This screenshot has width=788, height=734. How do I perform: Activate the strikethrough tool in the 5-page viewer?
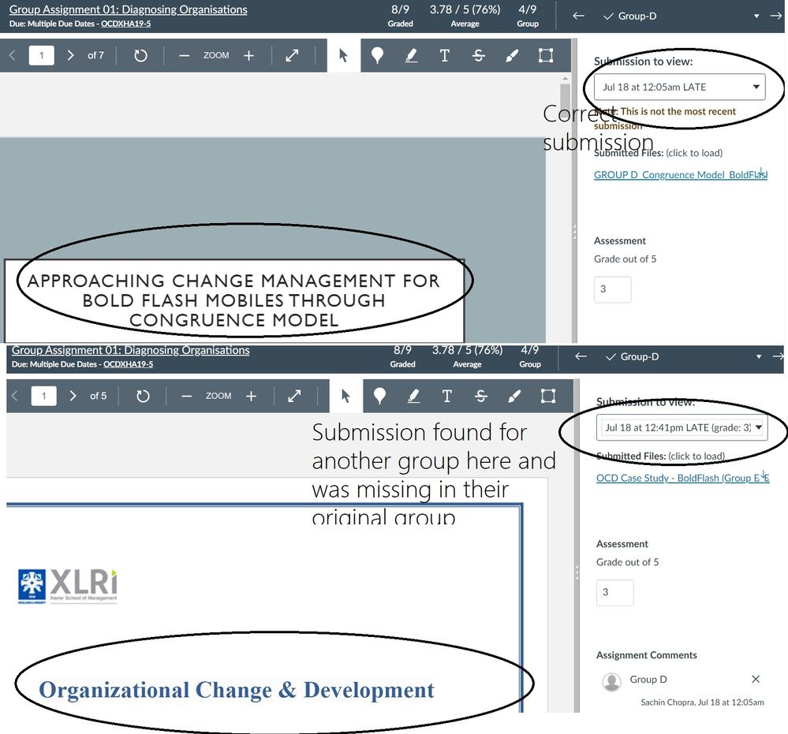pos(480,397)
